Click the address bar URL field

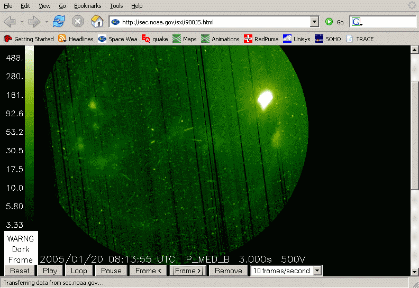(214, 22)
